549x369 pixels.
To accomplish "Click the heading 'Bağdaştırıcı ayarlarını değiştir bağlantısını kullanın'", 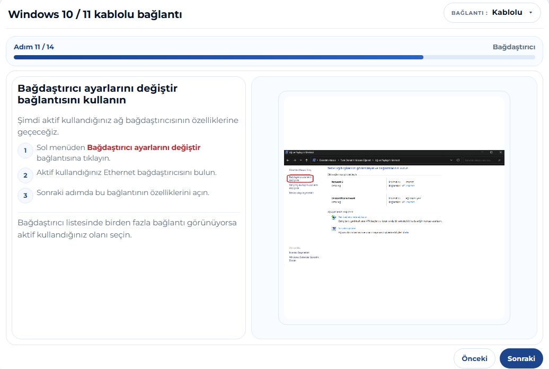I will (98, 94).
